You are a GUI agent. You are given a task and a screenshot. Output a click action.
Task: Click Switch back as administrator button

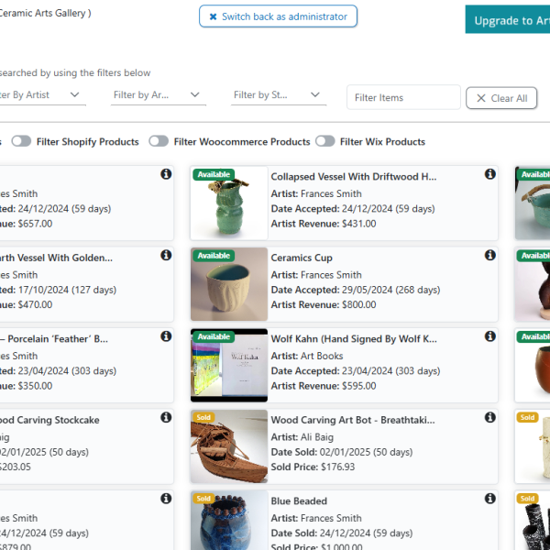pyautogui.click(x=278, y=16)
